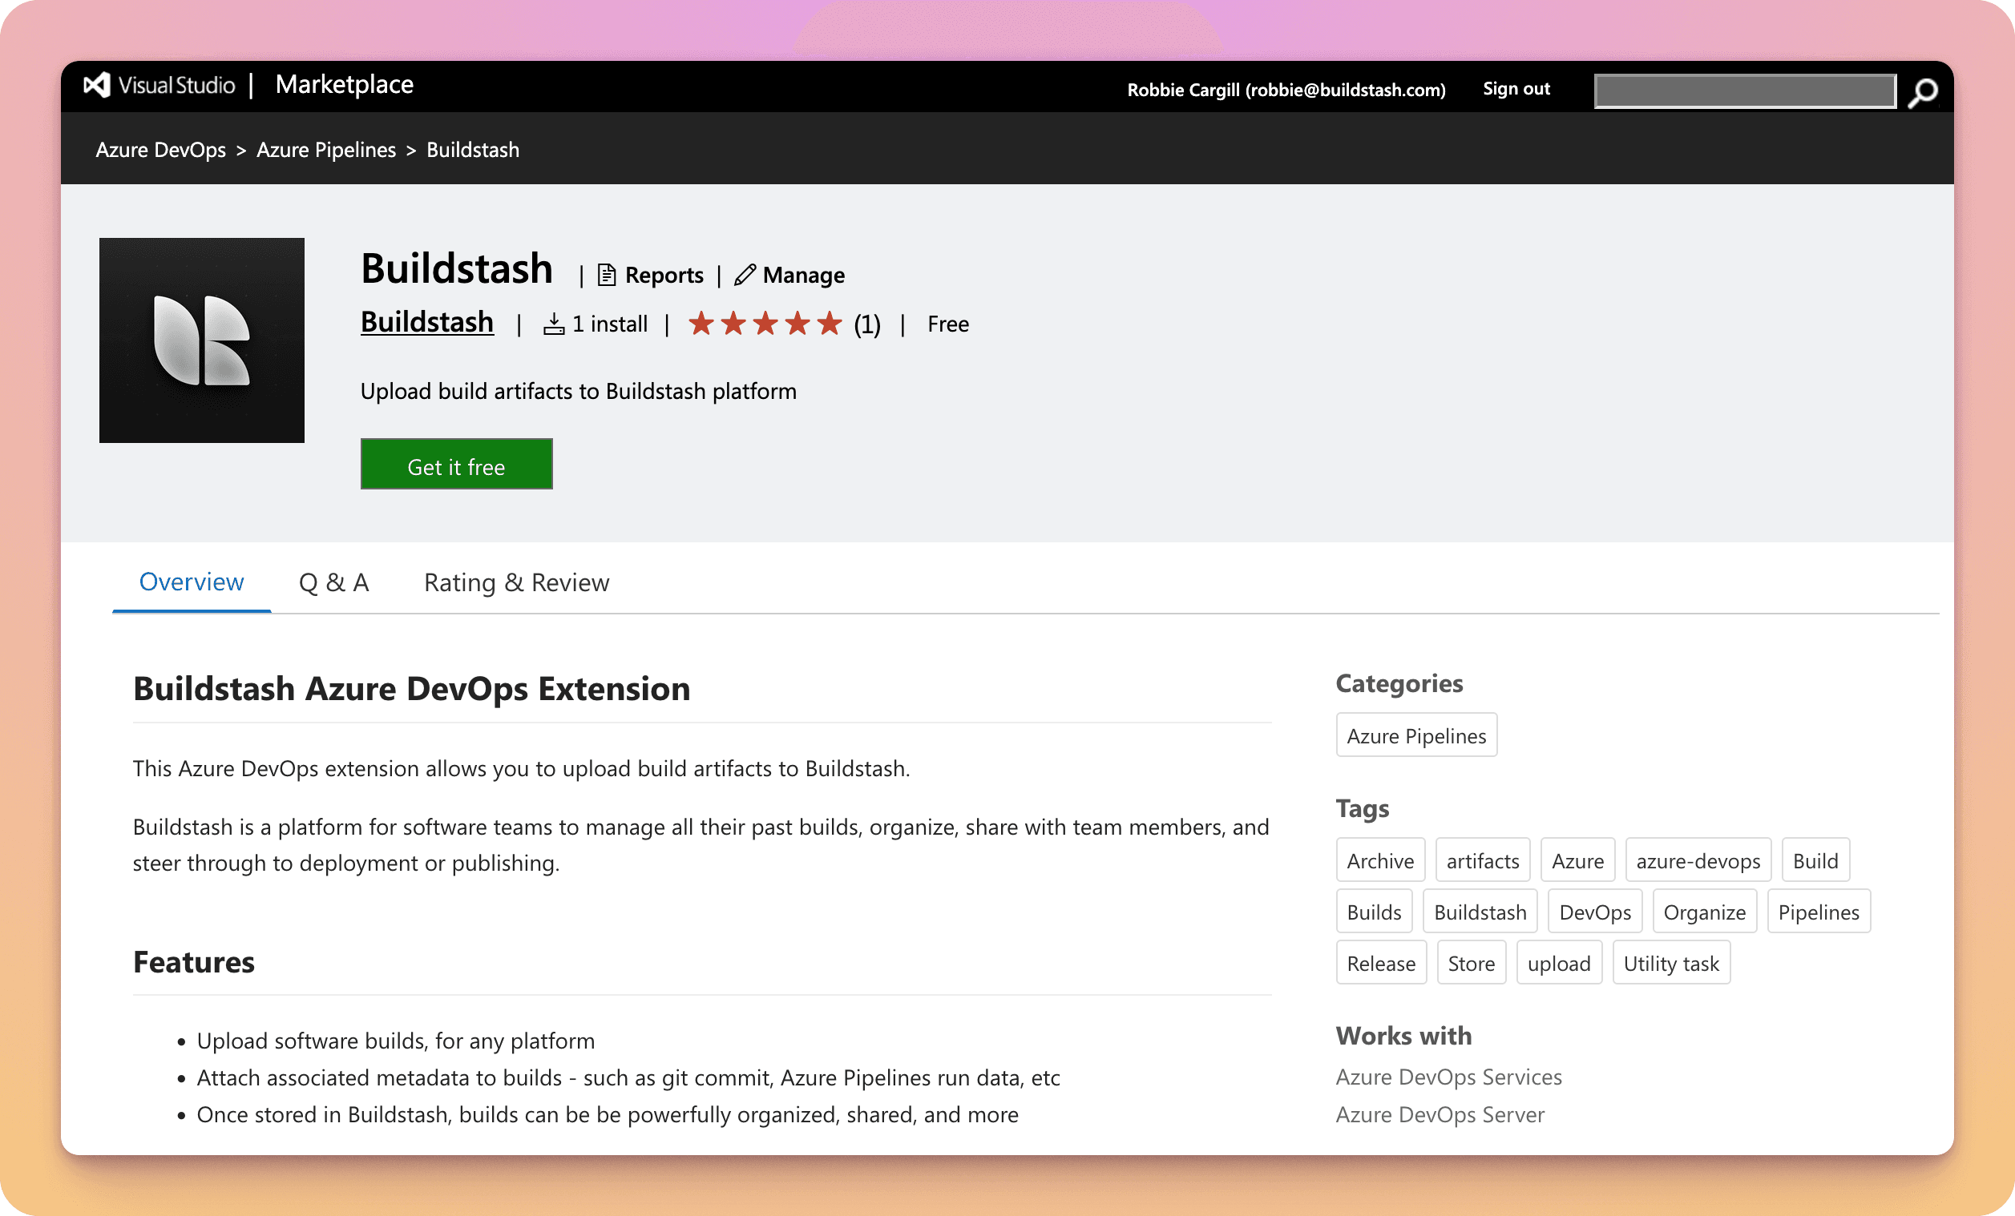
Task: Click Sign out in the header
Action: point(1516,88)
